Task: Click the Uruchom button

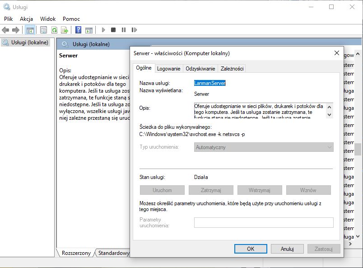Action: coord(162,190)
